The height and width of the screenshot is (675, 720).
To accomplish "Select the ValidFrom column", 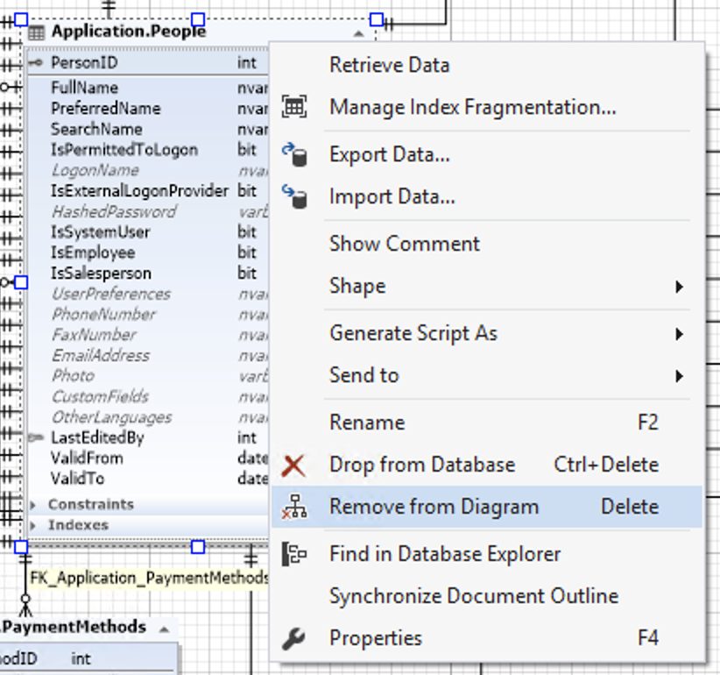I will click(x=148, y=458).
